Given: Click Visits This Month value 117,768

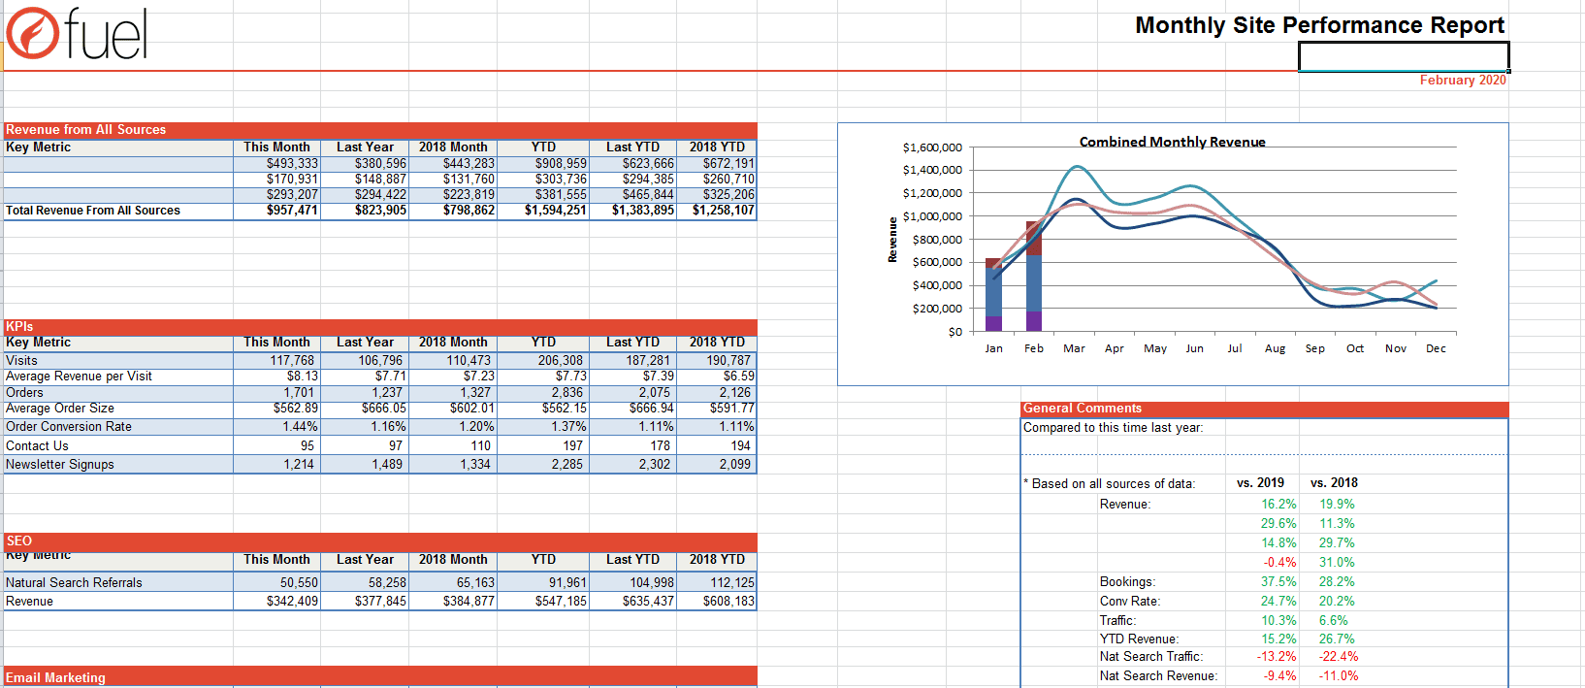Looking at the screenshot, I should 292,360.
